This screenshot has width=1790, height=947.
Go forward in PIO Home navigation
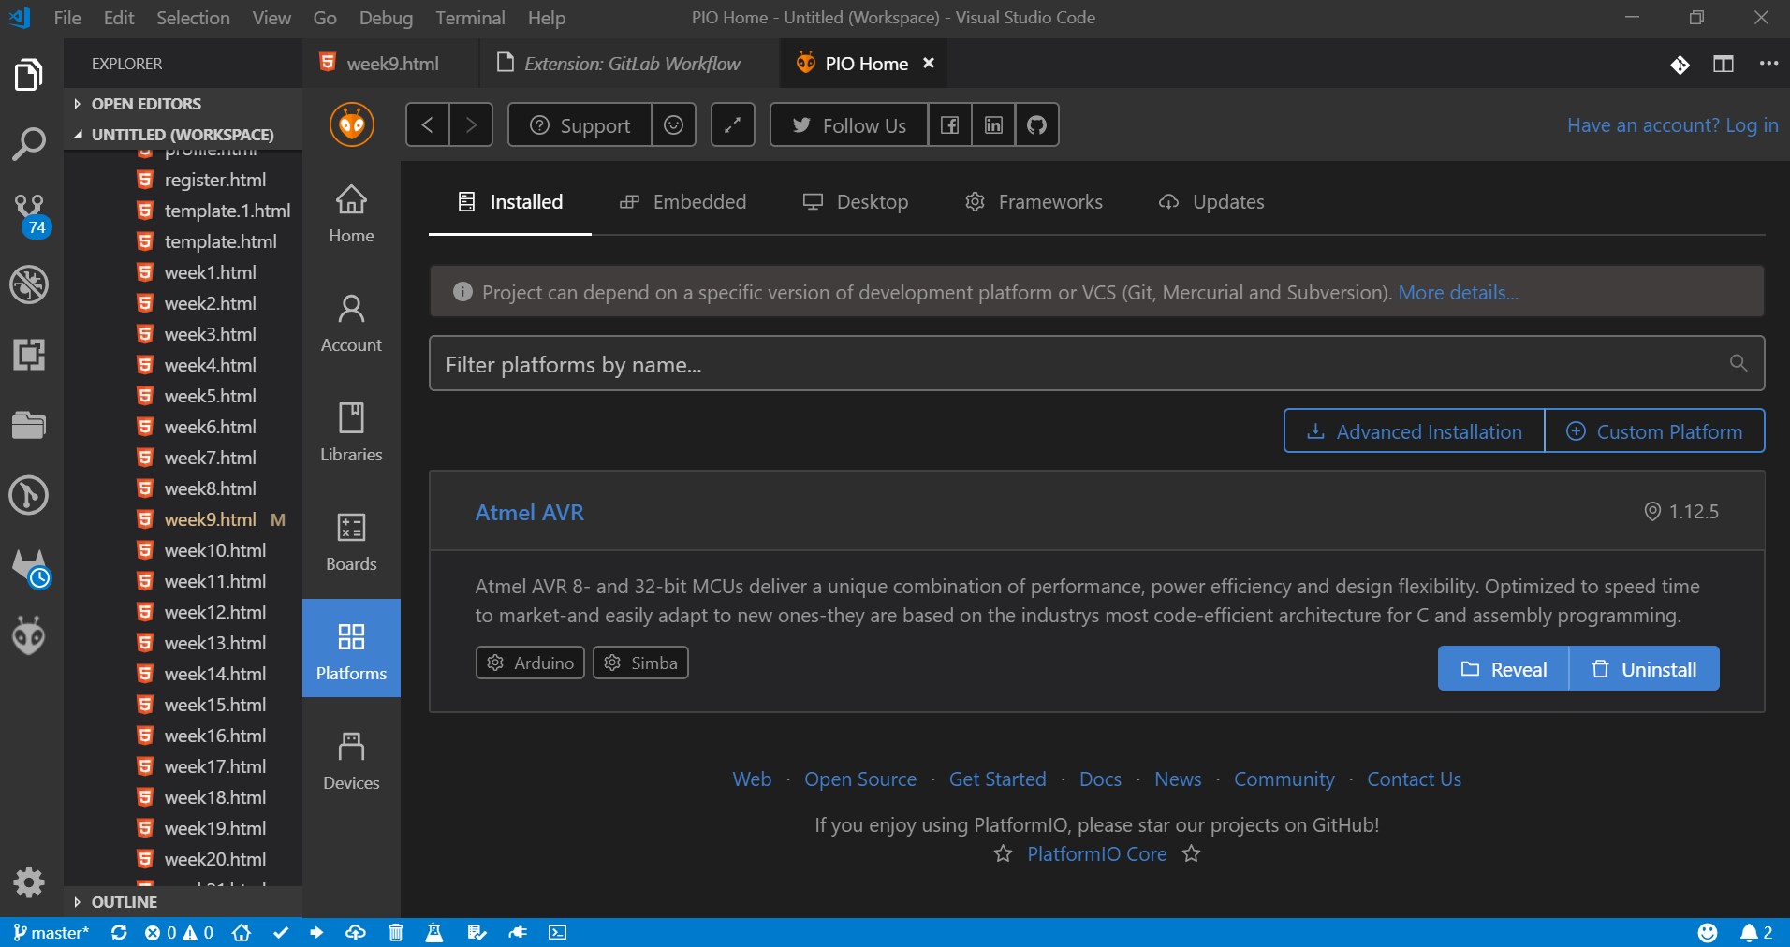click(471, 124)
